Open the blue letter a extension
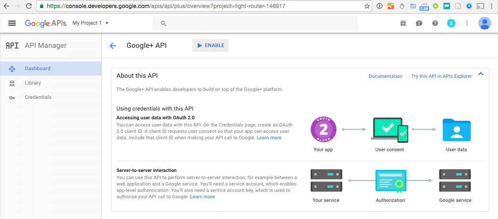This screenshot has height=219, width=498. pyautogui.click(x=469, y=6)
